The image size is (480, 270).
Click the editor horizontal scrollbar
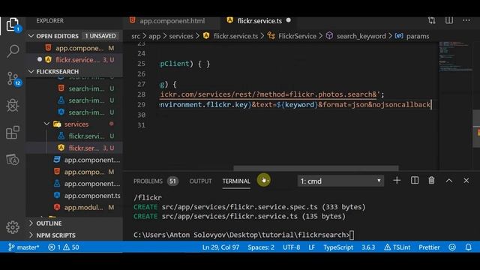316,168
